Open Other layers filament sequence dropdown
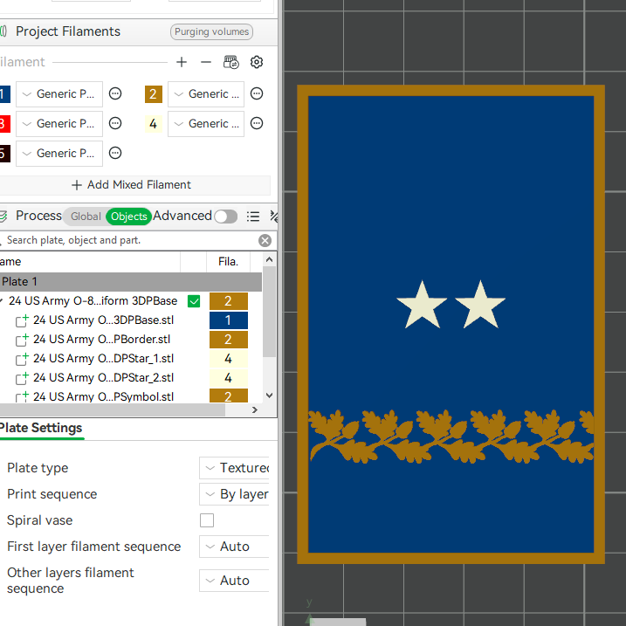 click(x=234, y=581)
